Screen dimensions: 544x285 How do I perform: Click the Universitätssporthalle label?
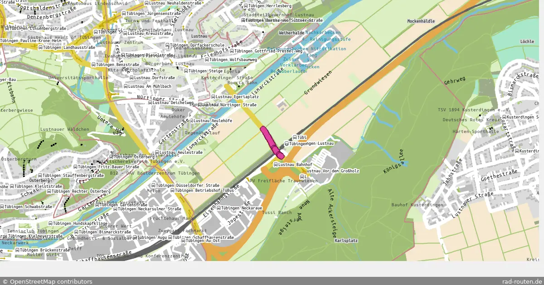78,78
